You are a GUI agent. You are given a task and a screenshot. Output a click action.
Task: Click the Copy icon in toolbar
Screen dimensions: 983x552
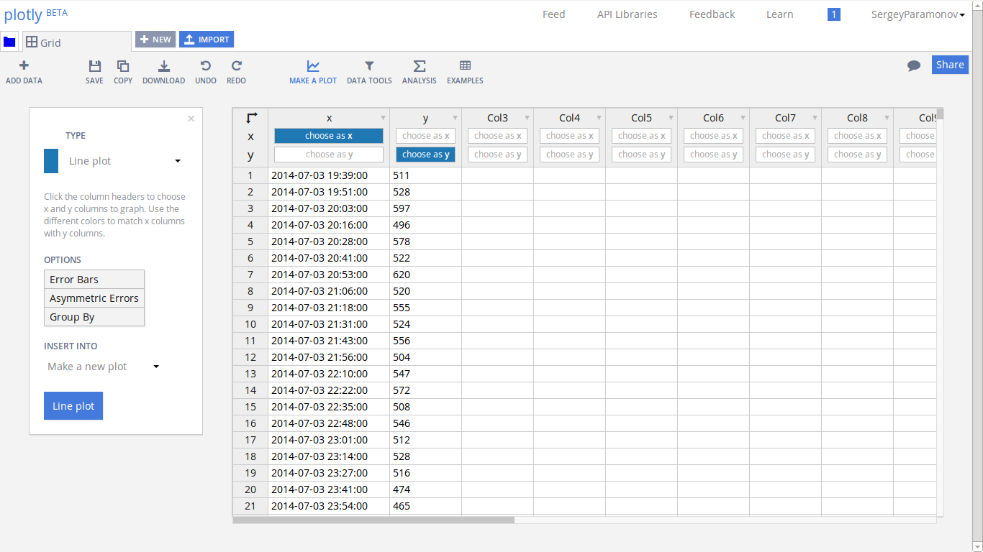click(x=123, y=66)
